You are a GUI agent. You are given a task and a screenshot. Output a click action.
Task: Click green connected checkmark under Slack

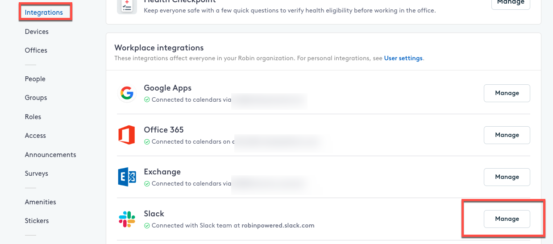click(x=147, y=226)
